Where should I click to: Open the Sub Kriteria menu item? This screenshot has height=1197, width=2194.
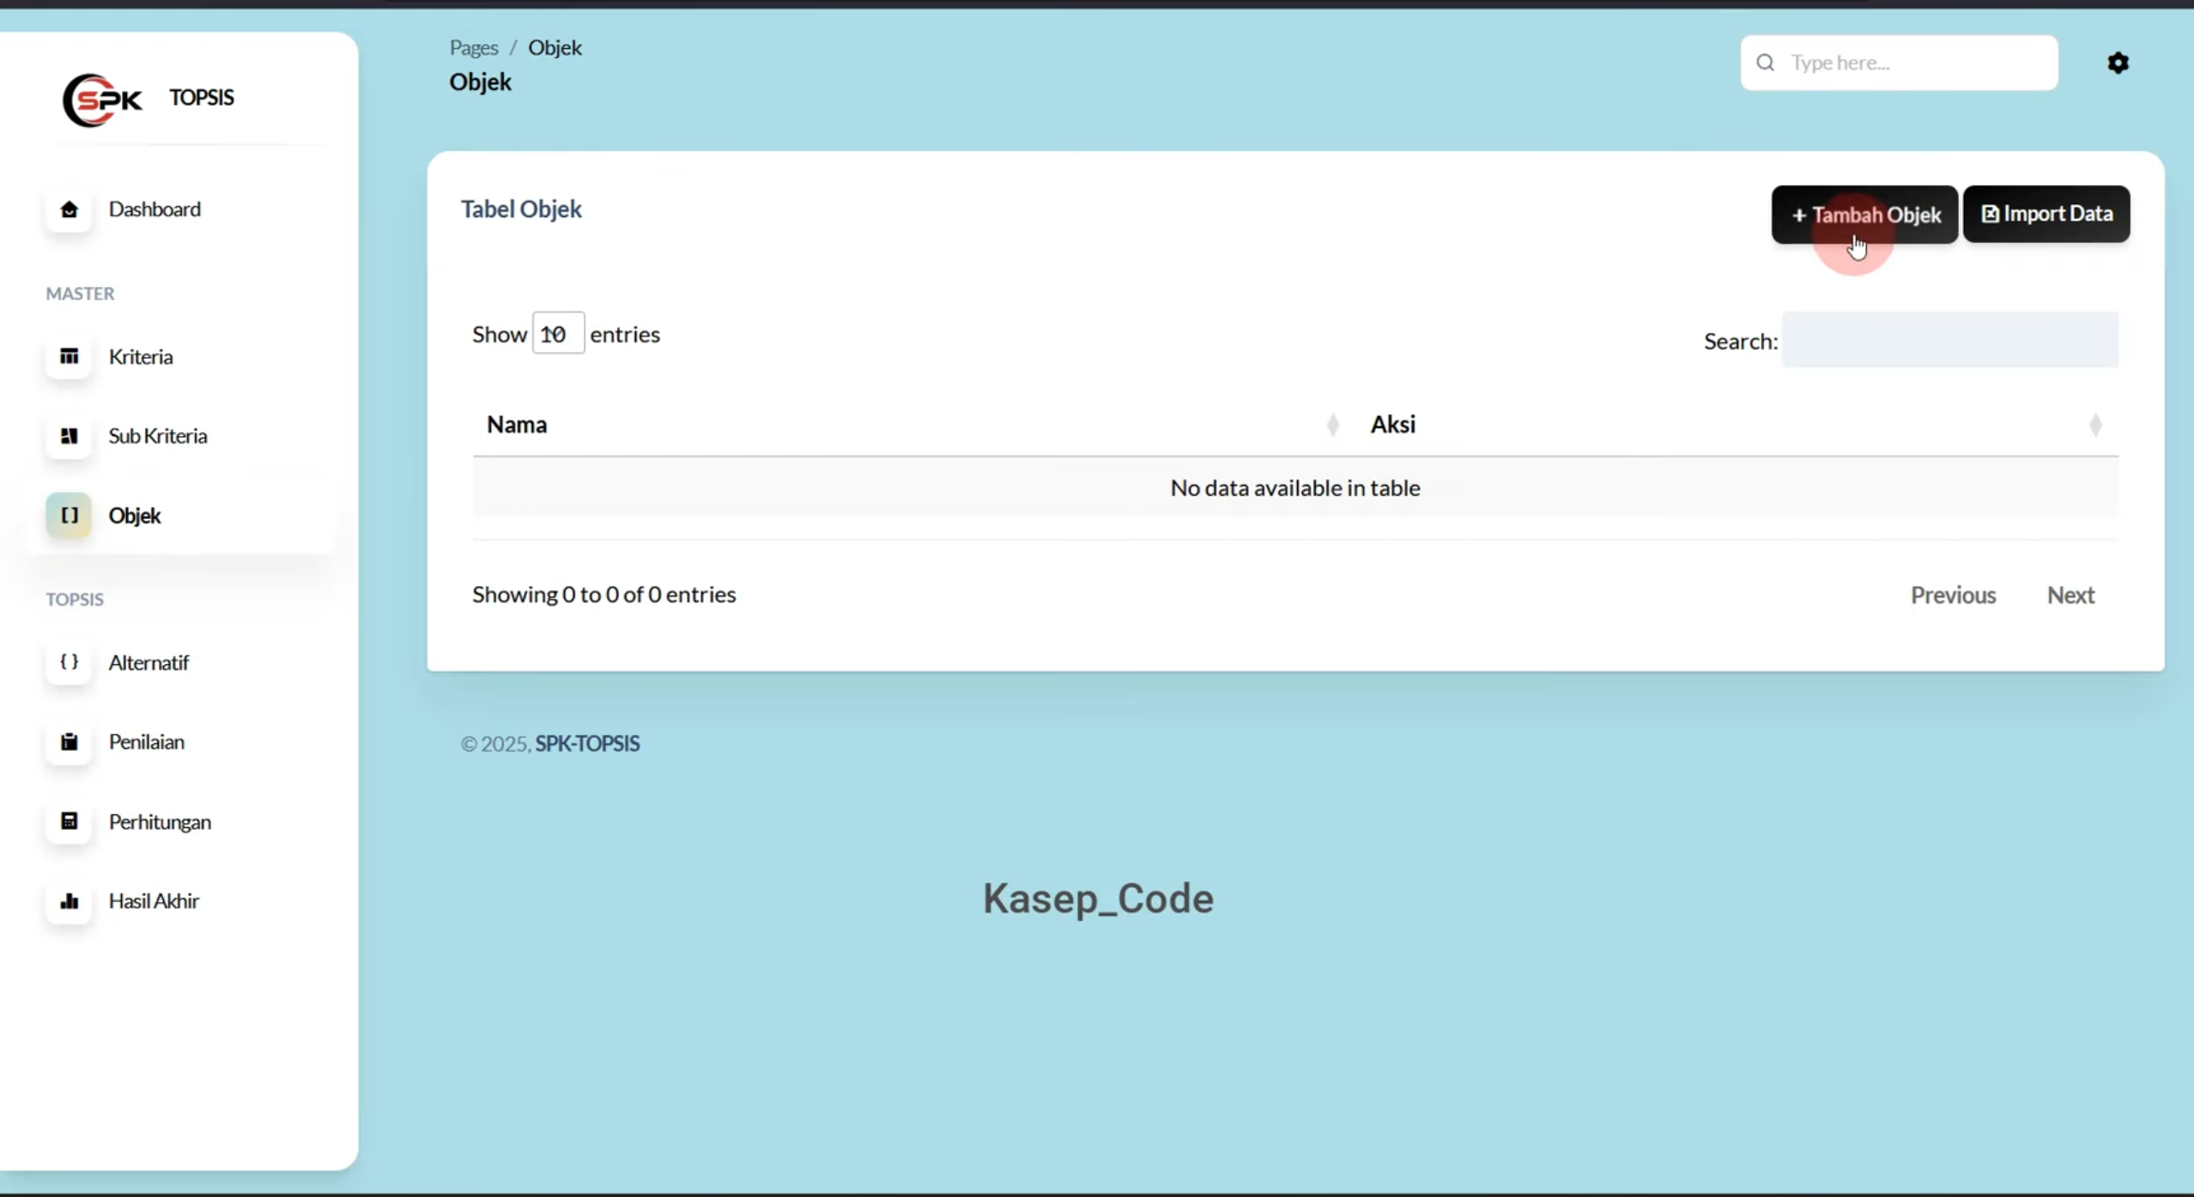(158, 435)
